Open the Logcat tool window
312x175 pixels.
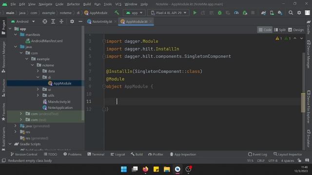pos(117,155)
